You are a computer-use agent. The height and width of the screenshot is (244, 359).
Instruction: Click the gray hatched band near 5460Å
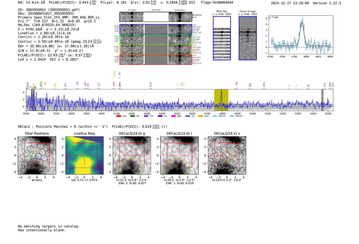pyautogui.click(x=322, y=100)
